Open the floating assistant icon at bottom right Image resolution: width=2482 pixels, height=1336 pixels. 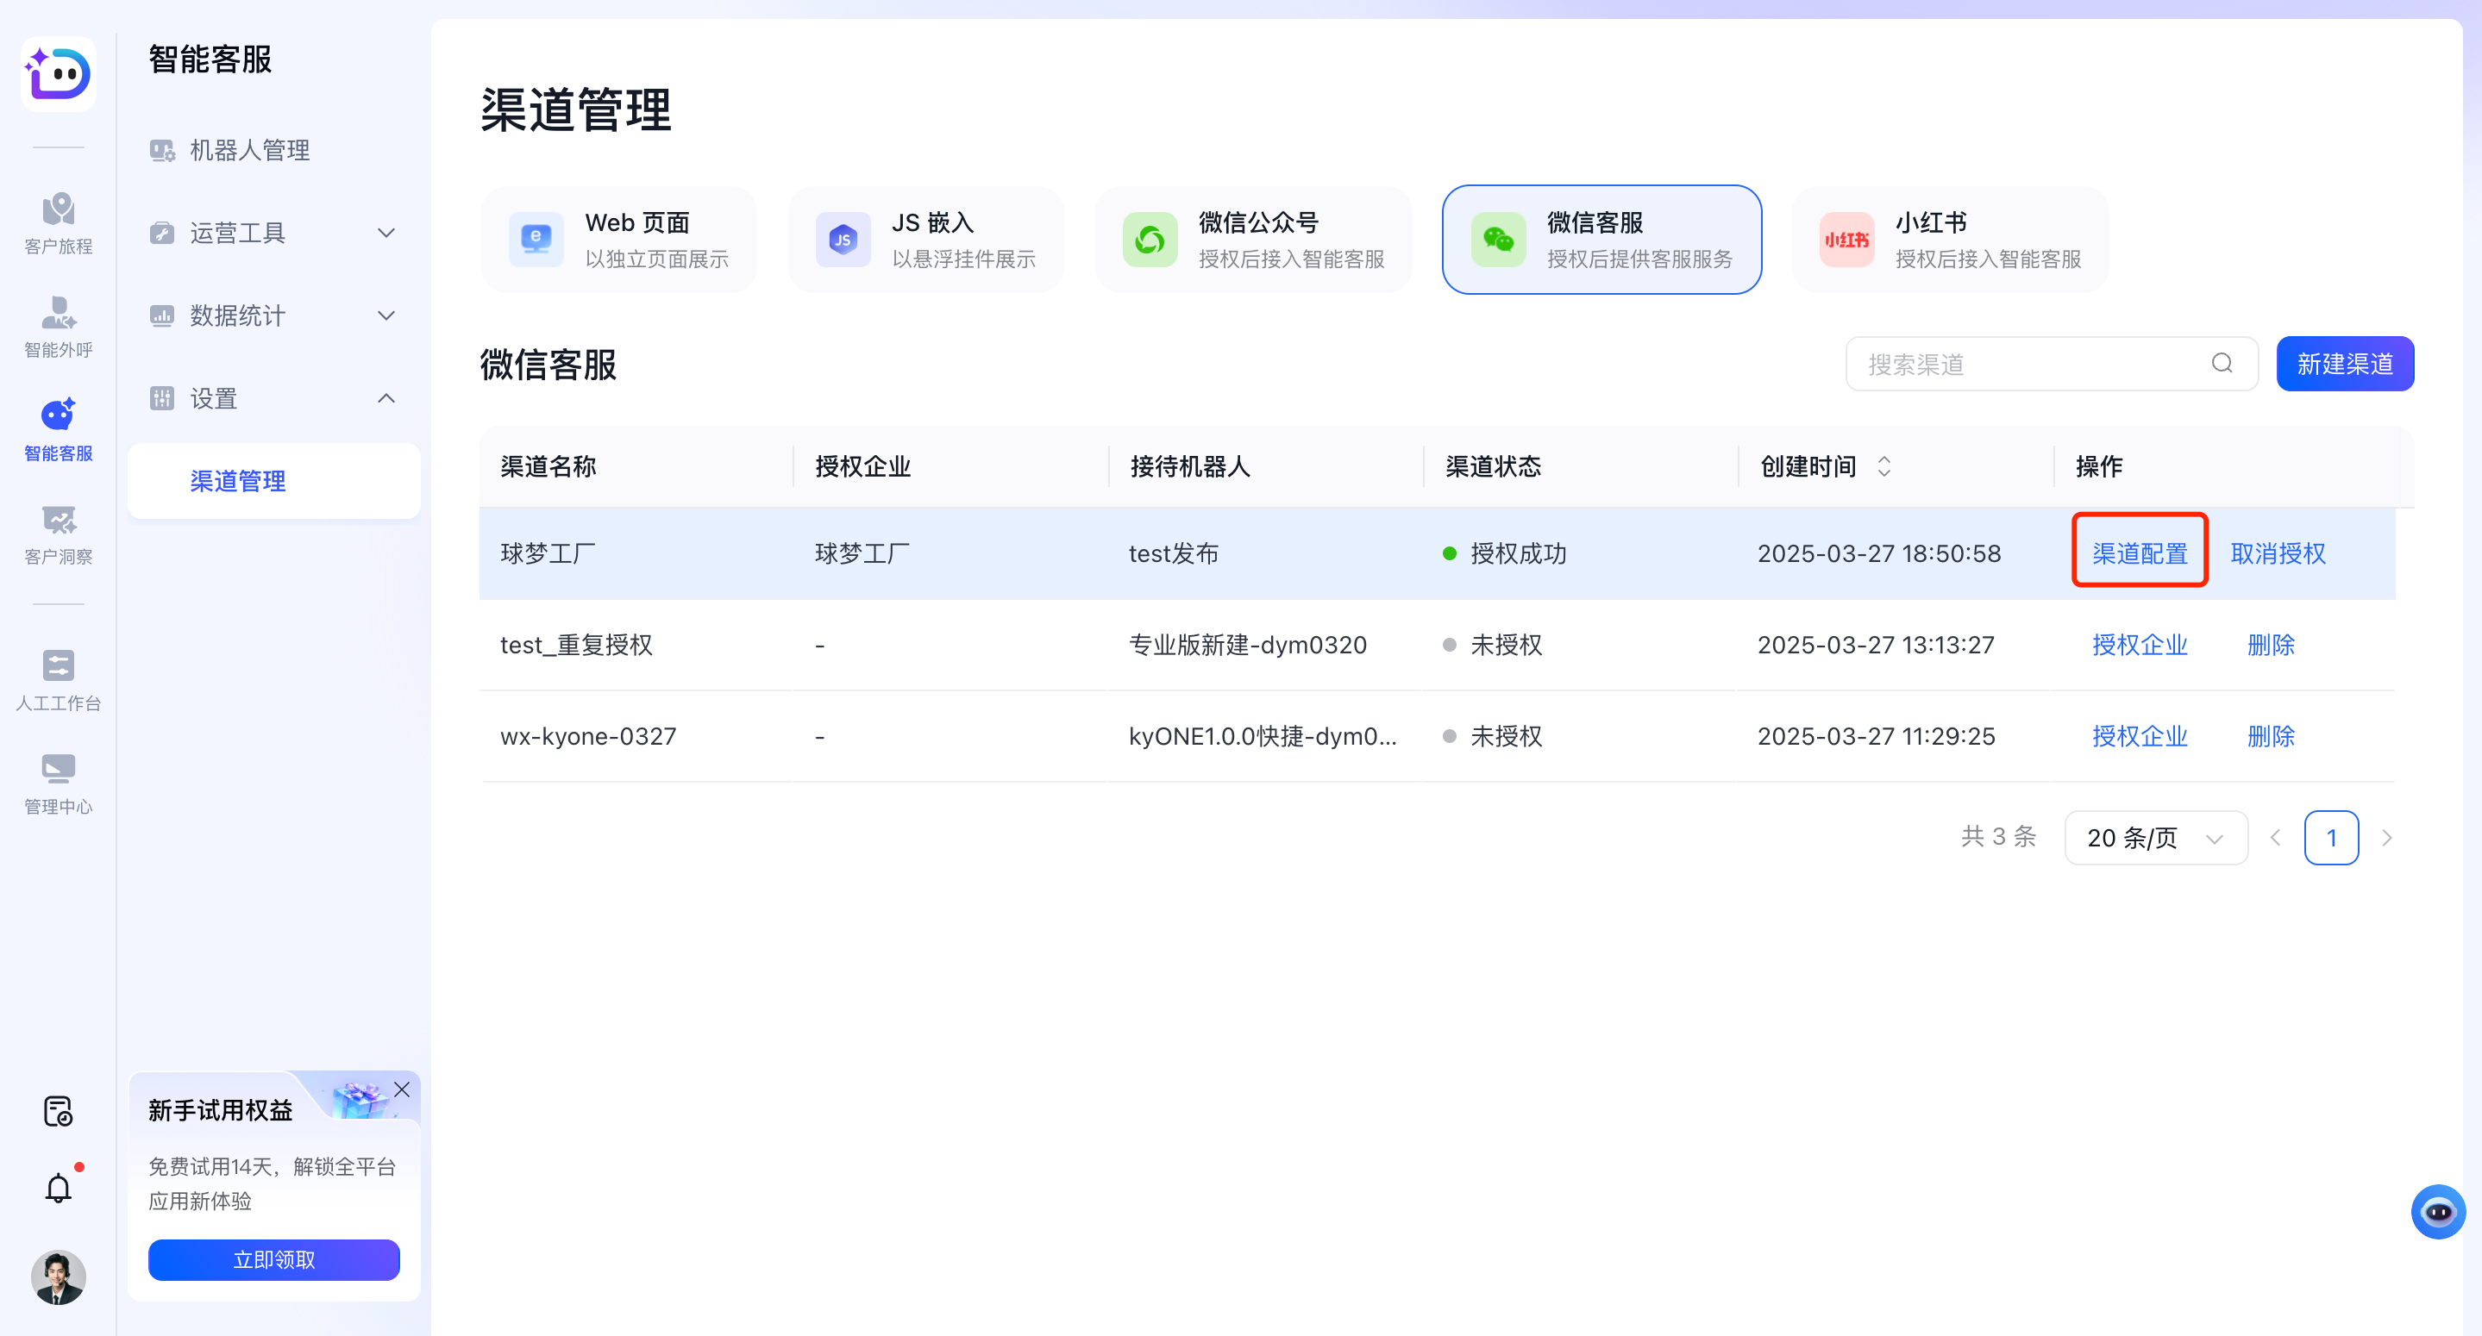(x=2439, y=1211)
